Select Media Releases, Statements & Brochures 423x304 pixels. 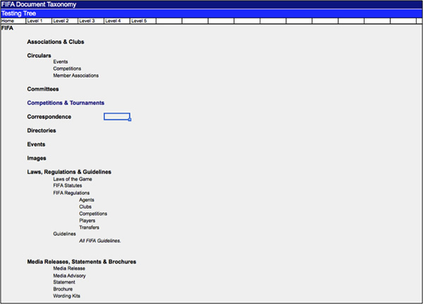(82, 262)
